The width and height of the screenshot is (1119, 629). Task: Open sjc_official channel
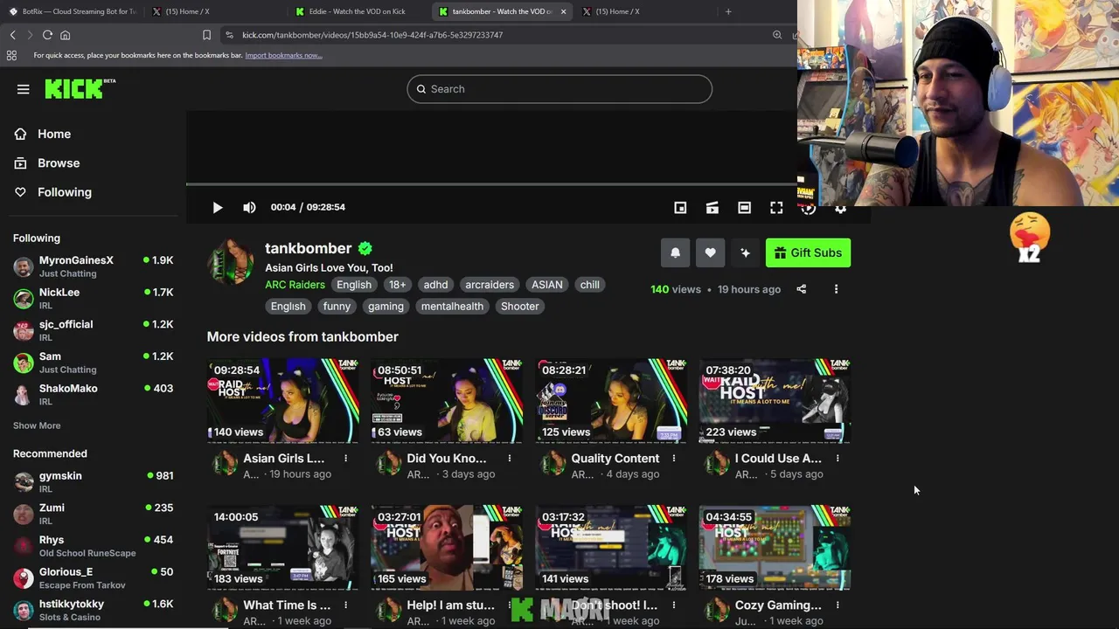[x=93, y=330]
